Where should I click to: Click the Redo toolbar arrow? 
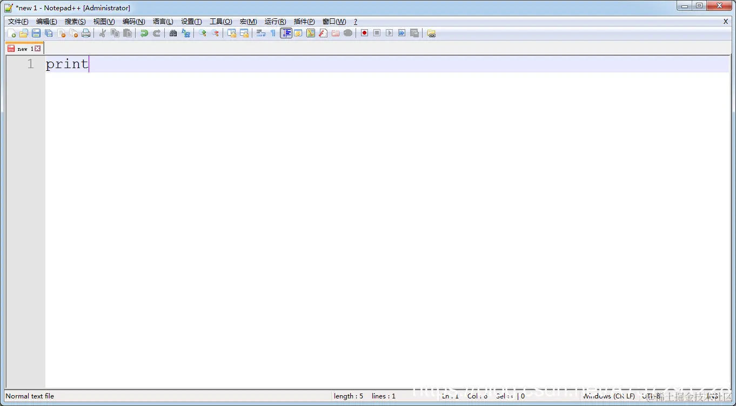[157, 33]
